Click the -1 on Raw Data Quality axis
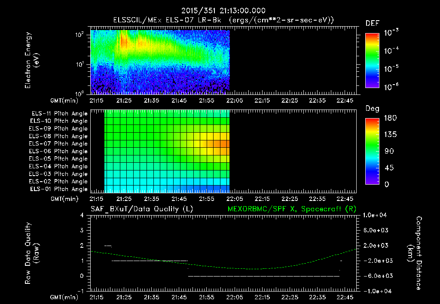Viewport: 440px width, 304px height. click(80, 291)
